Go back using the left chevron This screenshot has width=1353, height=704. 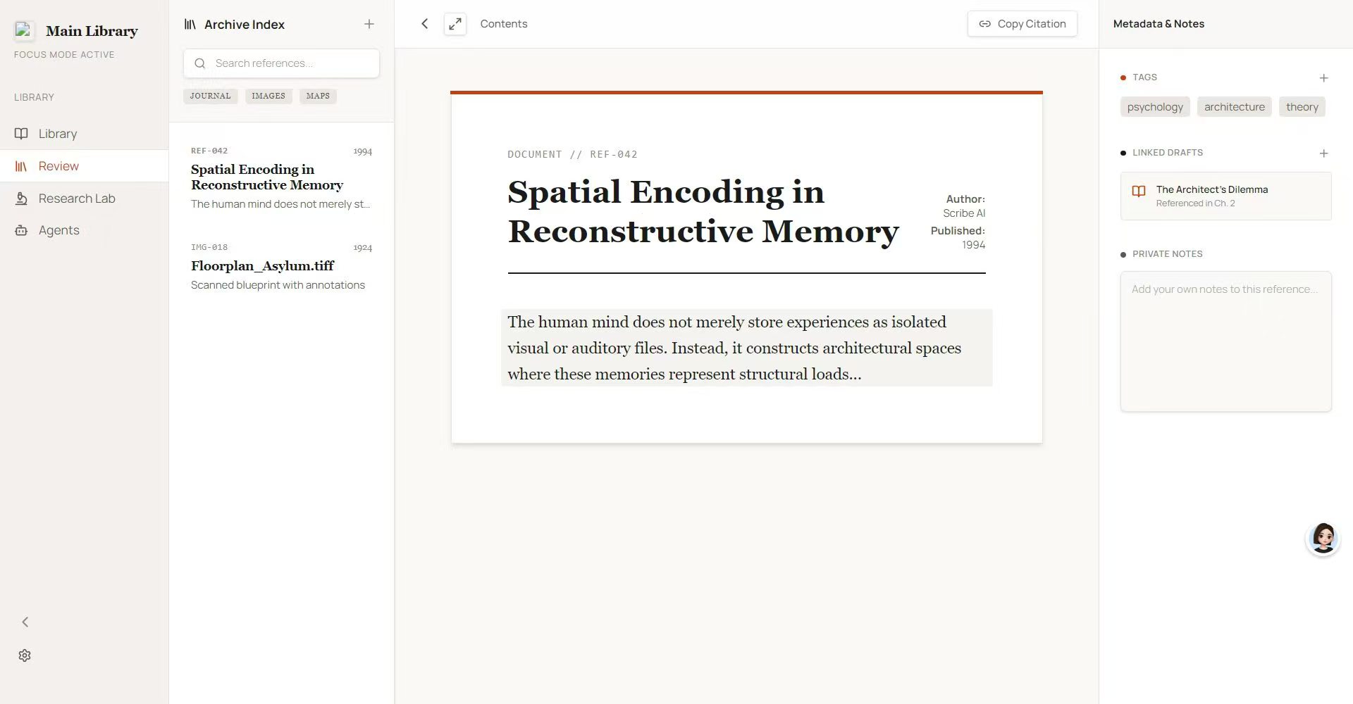click(424, 24)
